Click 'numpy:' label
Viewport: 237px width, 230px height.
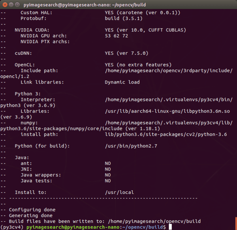point(29,123)
